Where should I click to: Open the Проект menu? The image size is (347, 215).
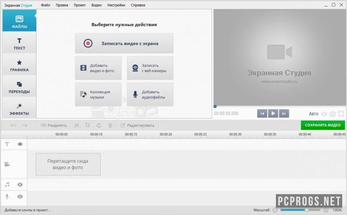80,5
